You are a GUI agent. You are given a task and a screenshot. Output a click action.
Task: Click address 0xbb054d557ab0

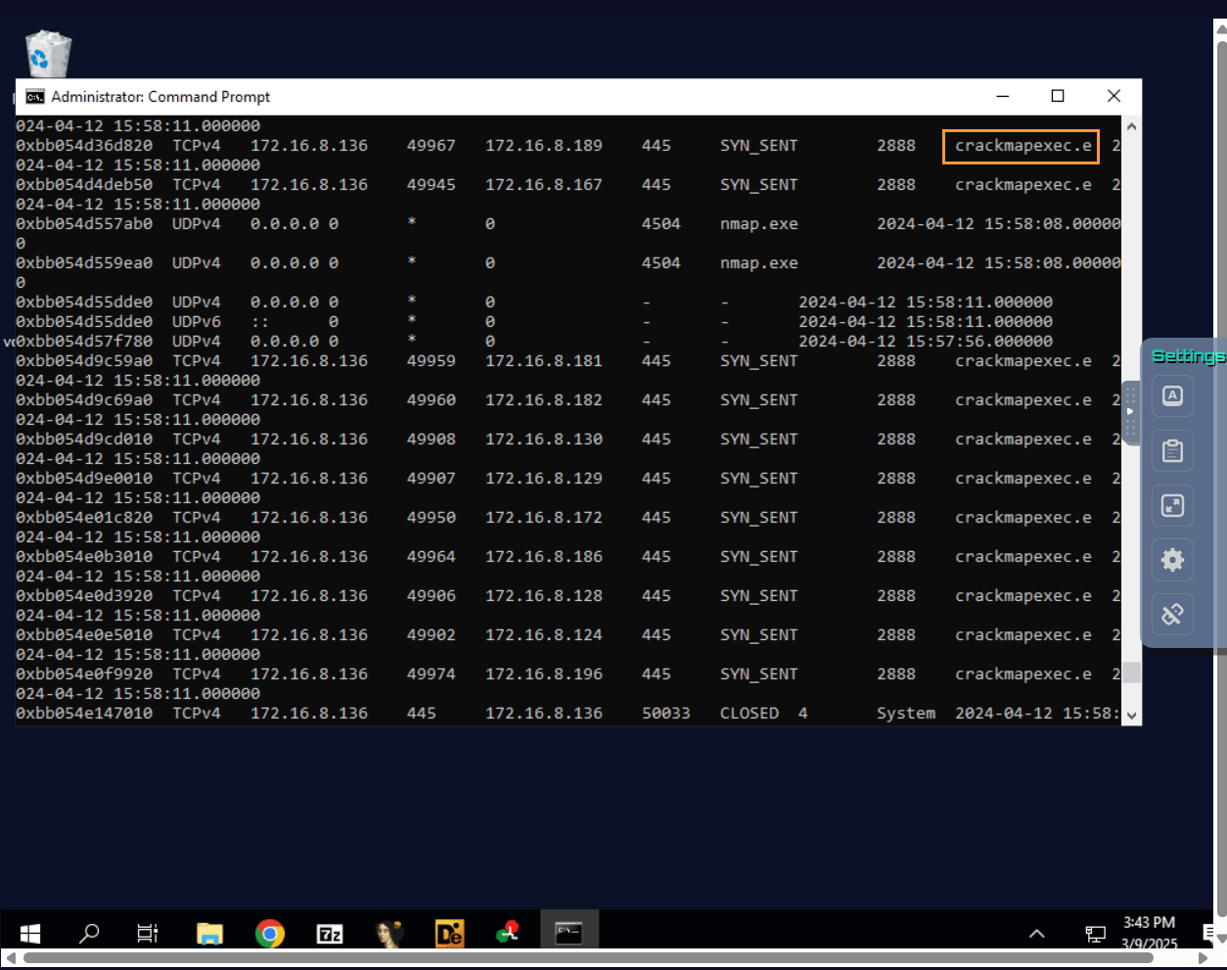coord(84,224)
